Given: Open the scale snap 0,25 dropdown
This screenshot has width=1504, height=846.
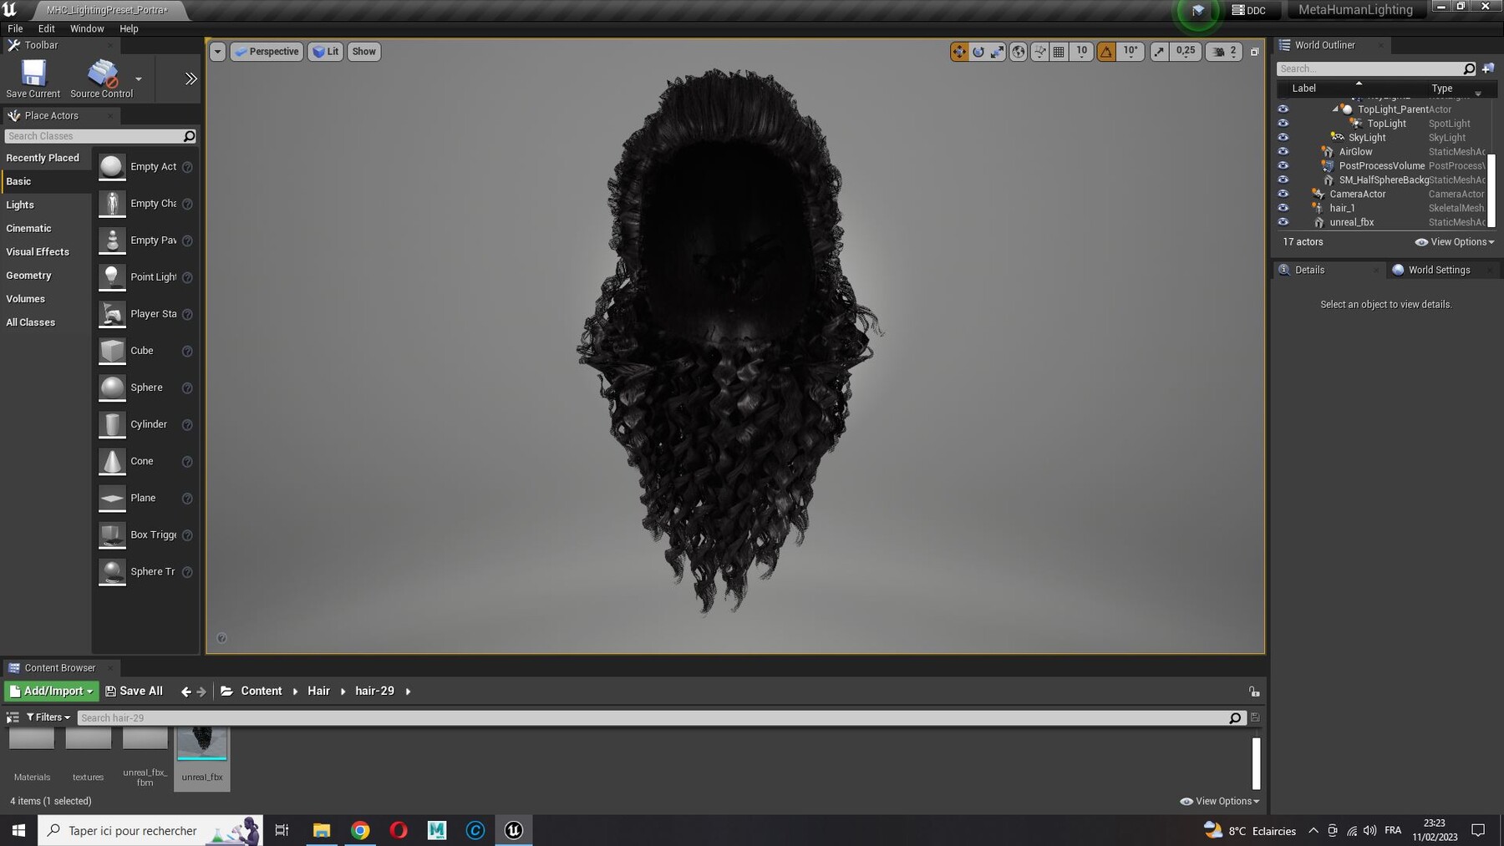Looking at the screenshot, I should 1186,52.
